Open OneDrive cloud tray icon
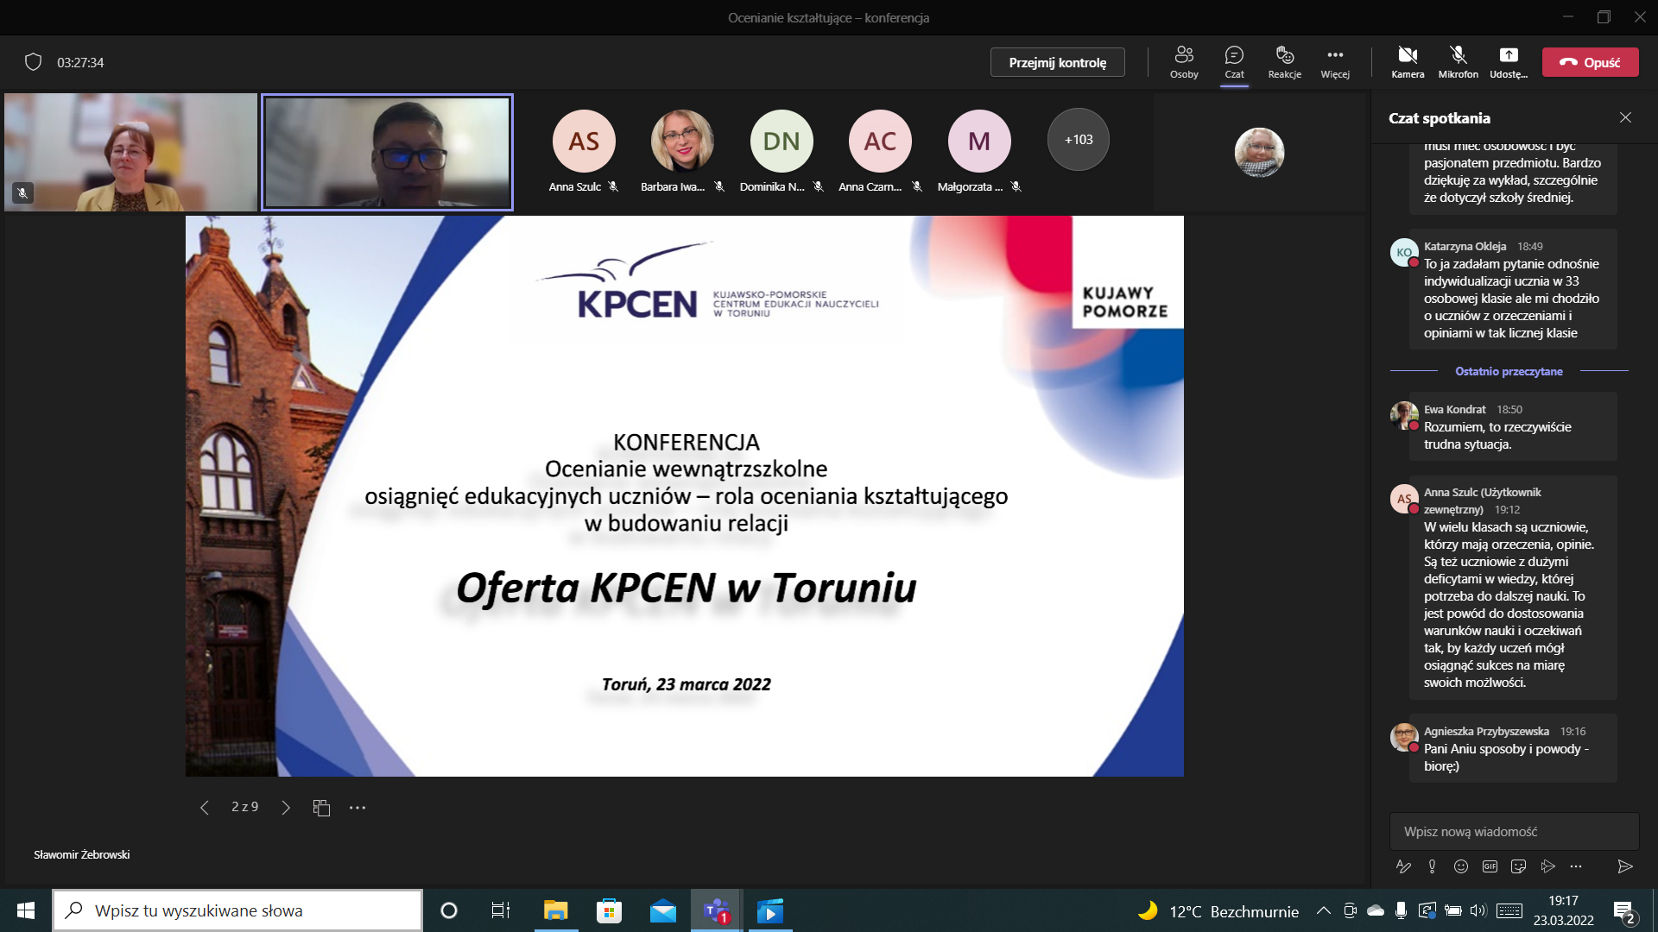This screenshot has height=932, width=1658. 1376,910
